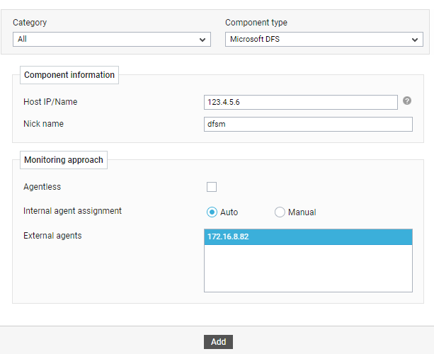Image resolution: width=434 pixels, height=354 pixels.
Task: Click the Category label
Action: pyautogui.click(x=30, y=23)
